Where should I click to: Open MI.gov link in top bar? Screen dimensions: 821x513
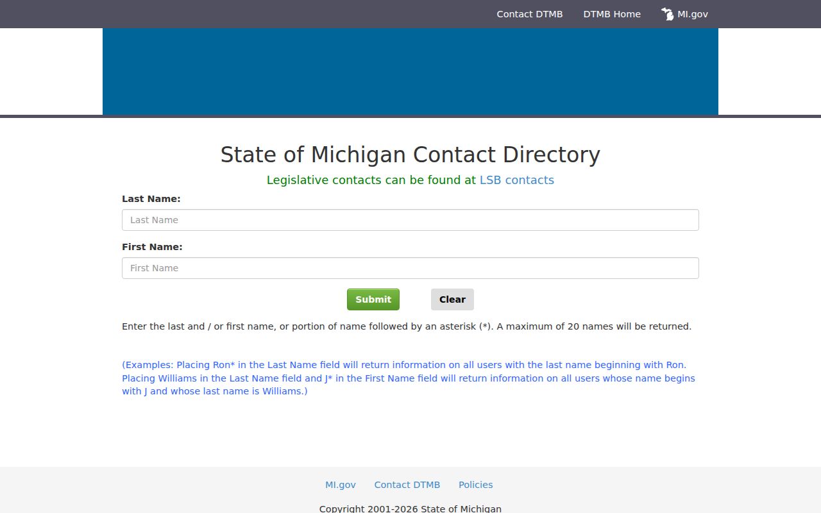(x=693, y=14)
